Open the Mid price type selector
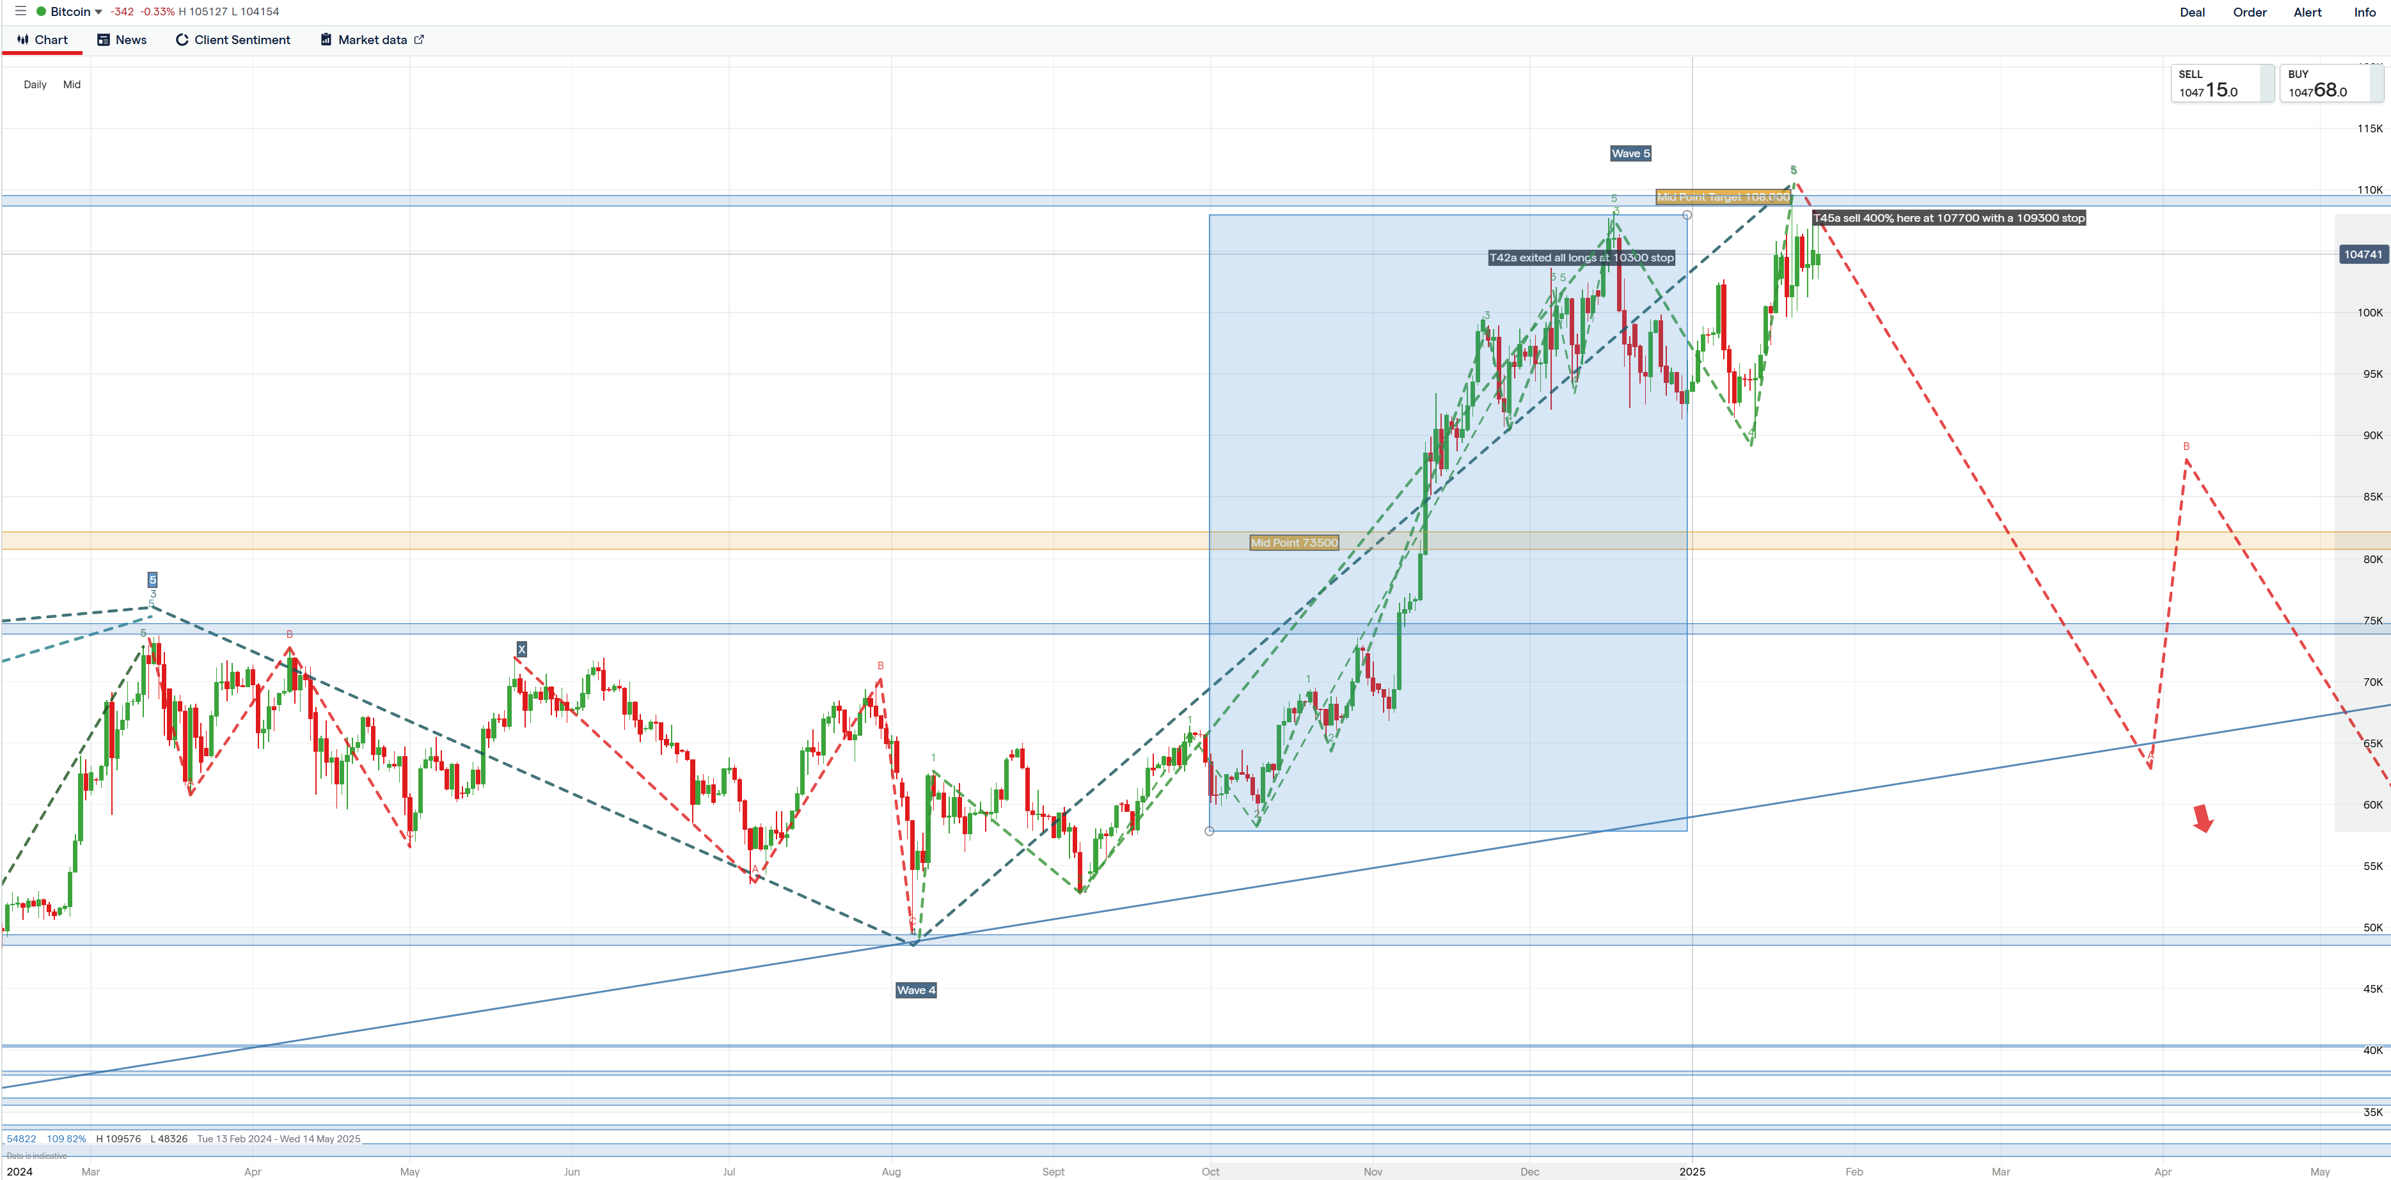 tap(72, 84)
